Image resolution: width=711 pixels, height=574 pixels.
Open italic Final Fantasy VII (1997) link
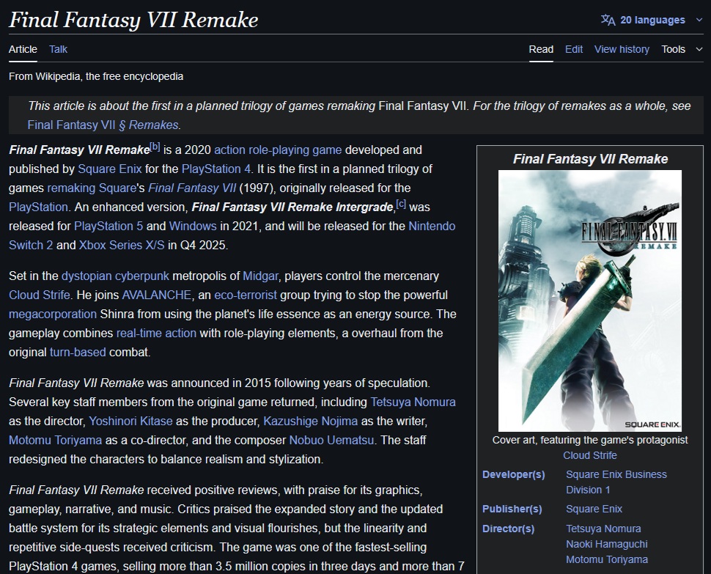point(192,188)
